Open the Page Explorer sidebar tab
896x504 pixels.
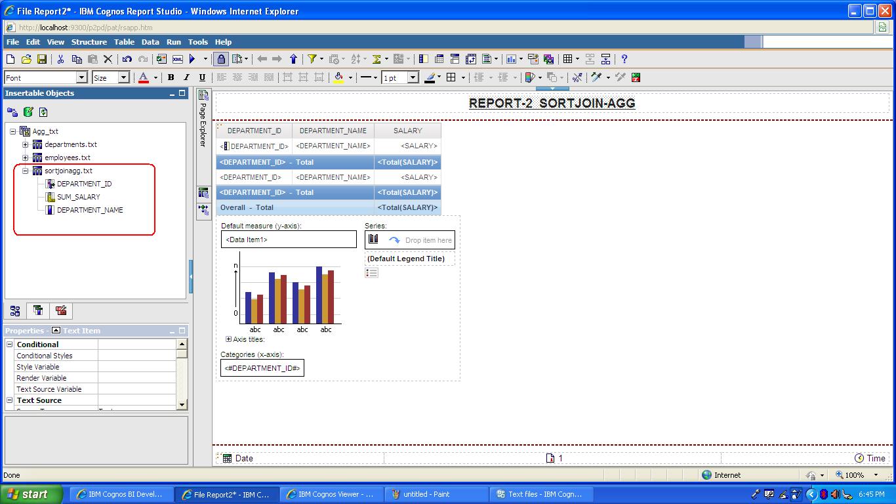coord(203,118)
